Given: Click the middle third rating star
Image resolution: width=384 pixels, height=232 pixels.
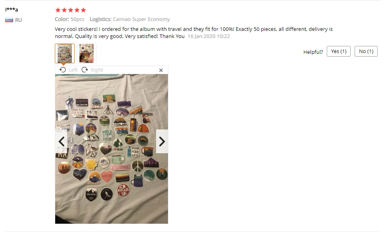Looking at the screenshot, I should click(71, 10).
